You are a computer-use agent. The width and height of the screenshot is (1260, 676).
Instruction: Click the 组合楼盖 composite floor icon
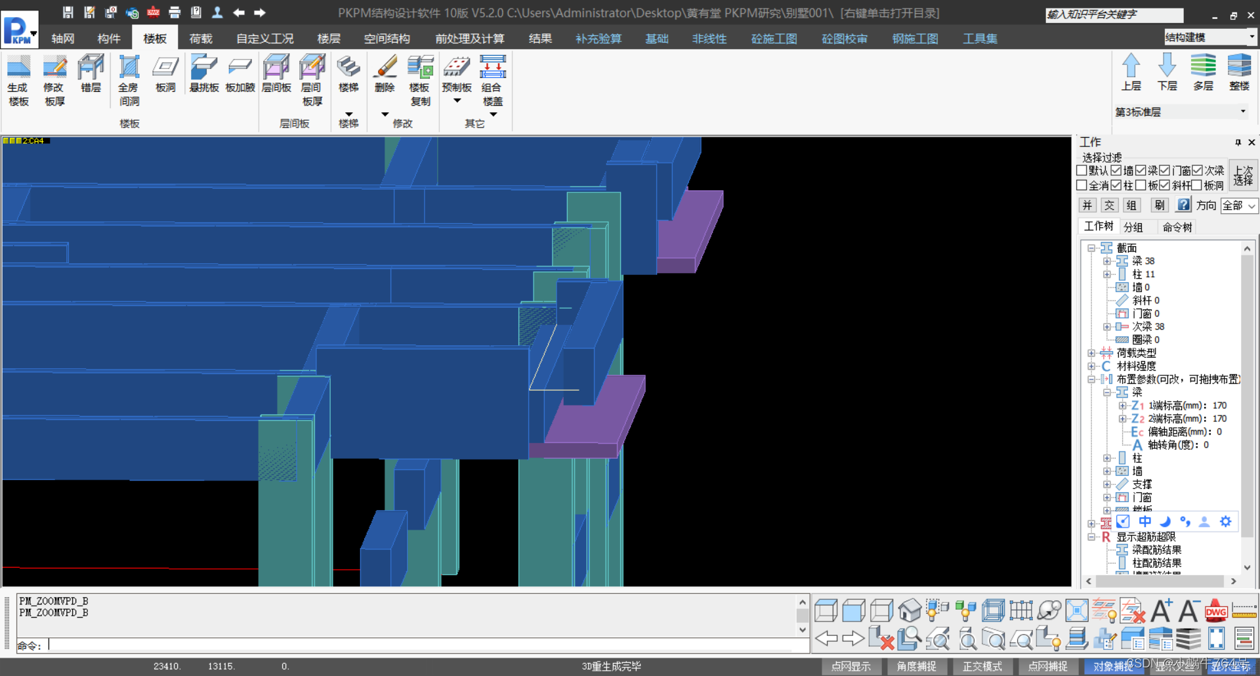(492, 67)
